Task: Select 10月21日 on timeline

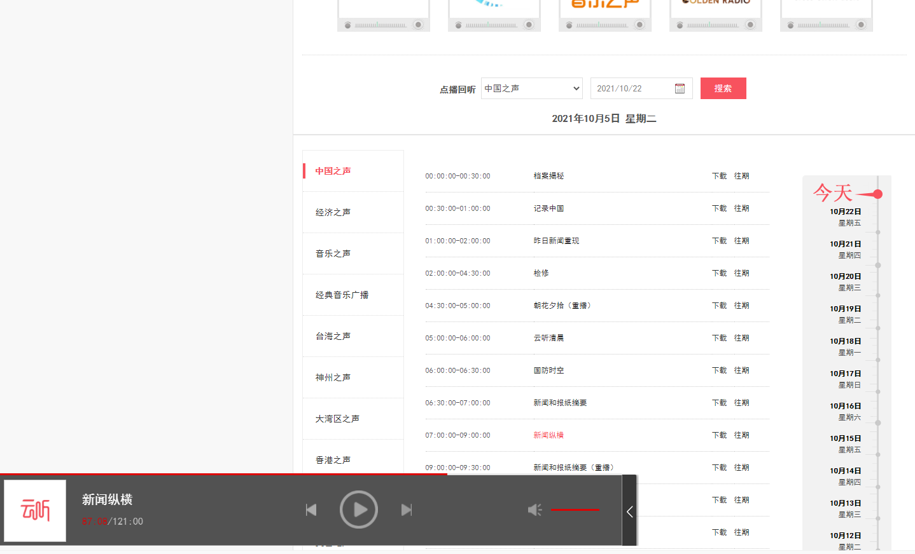Action: [845, 249]
